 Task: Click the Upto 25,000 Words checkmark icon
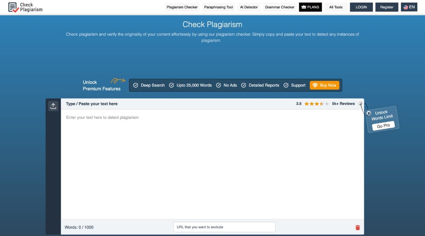[x=171, y=85]
